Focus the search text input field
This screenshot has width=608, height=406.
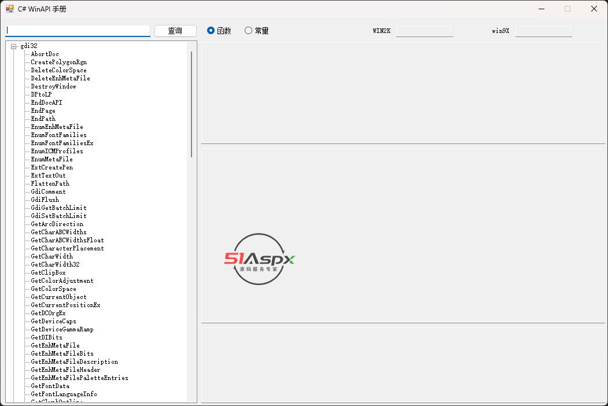point(78,31)
